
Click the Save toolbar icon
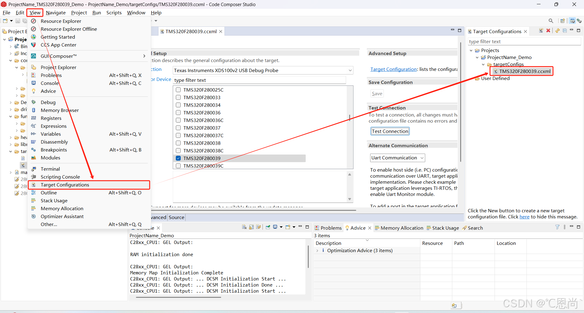pyautogui.click(x=18, y=21)
